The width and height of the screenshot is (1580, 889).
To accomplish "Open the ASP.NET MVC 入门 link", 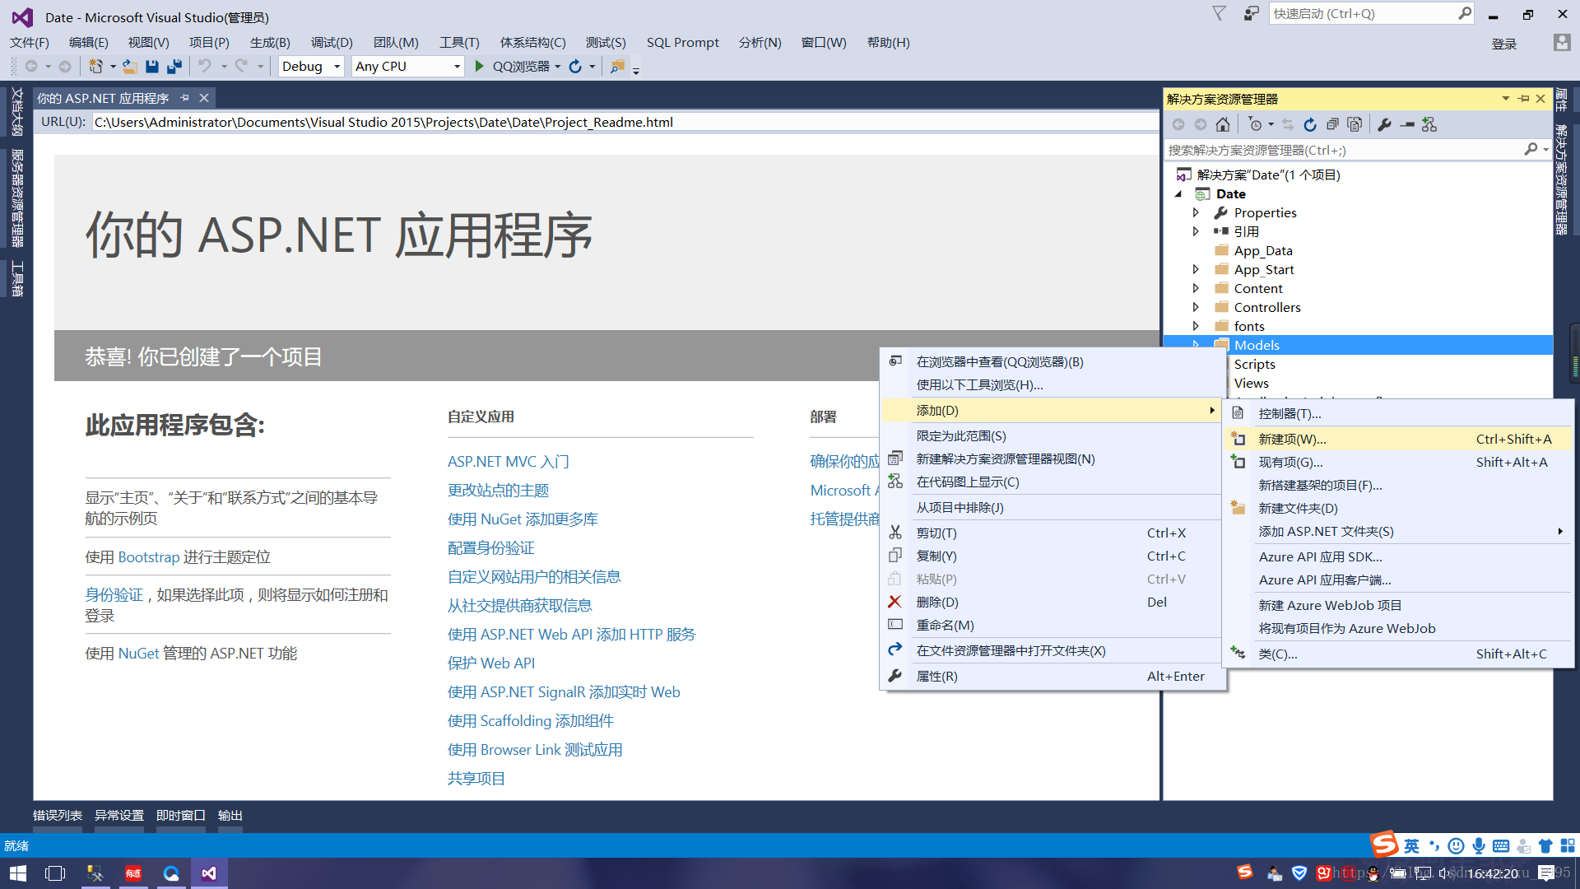I will click(508, 462).
